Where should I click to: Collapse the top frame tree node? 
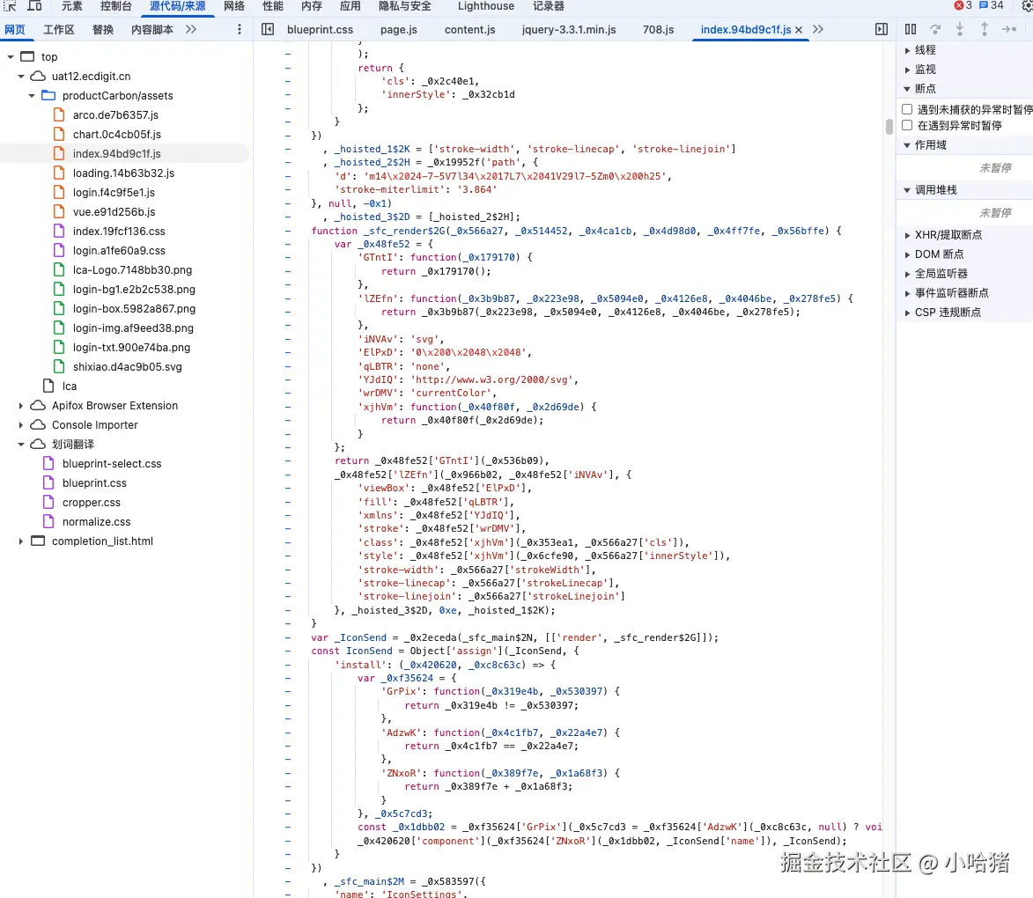point(11,56)
